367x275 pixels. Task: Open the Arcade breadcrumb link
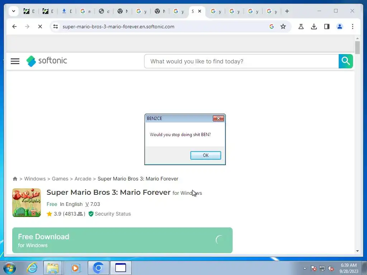[x=83, y=179]
